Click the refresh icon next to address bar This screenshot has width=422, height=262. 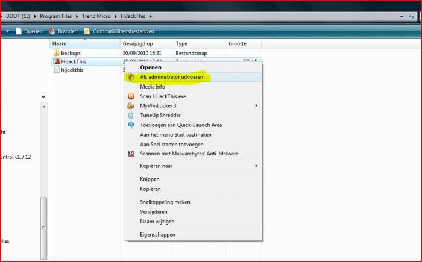tap(411, 16)
